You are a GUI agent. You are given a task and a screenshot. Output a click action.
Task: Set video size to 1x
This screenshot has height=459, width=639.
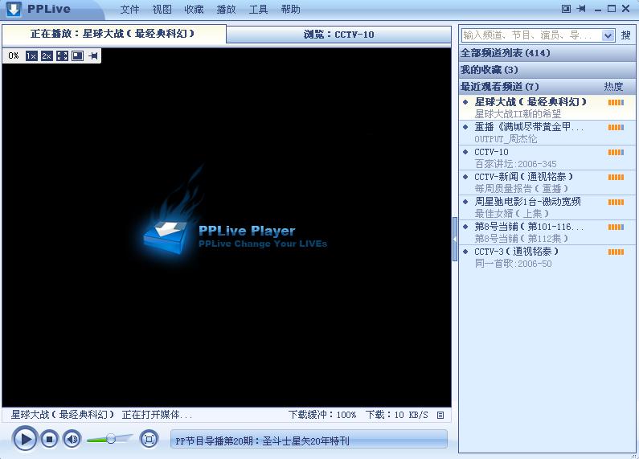[x=31, y=55]
